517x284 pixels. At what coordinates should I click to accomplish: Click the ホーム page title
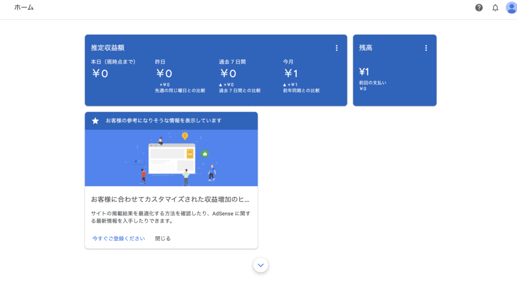pyautogui.click(x=24, y=8)
